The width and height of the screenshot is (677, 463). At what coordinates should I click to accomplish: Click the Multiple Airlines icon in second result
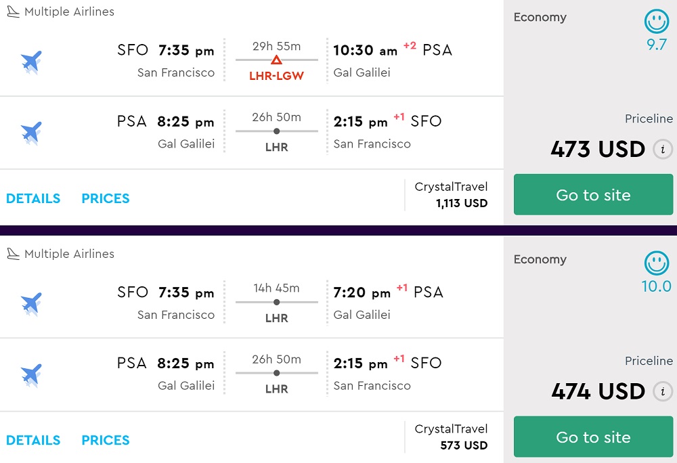[13, 254]
